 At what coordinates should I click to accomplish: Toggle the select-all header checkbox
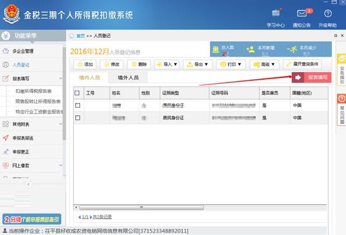tap(77, 93)
